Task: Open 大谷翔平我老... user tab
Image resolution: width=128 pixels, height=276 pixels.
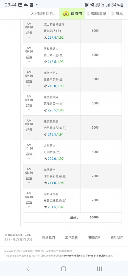Action: pyautogui.click(x=43, y=14)
